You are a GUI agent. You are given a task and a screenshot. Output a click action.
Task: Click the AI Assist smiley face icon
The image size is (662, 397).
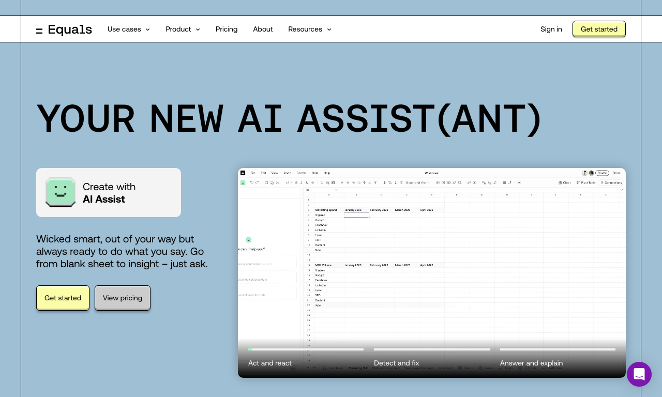[x=61, y=192]
